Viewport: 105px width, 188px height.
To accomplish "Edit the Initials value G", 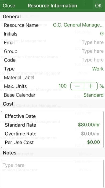I will point(102,34).
